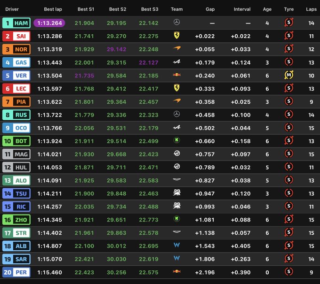The image size is (320, 284).
Task: Click the Williams logo in SAR row
Action: coord(177,258)
